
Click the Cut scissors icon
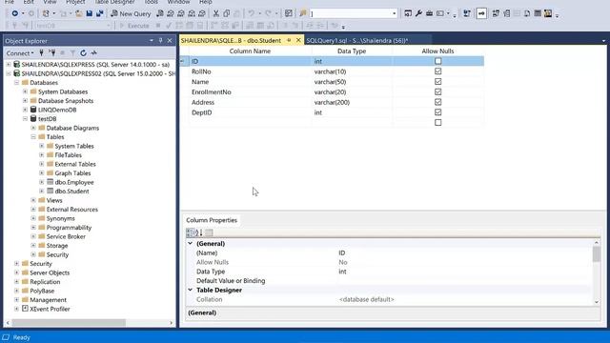point(216,13)
